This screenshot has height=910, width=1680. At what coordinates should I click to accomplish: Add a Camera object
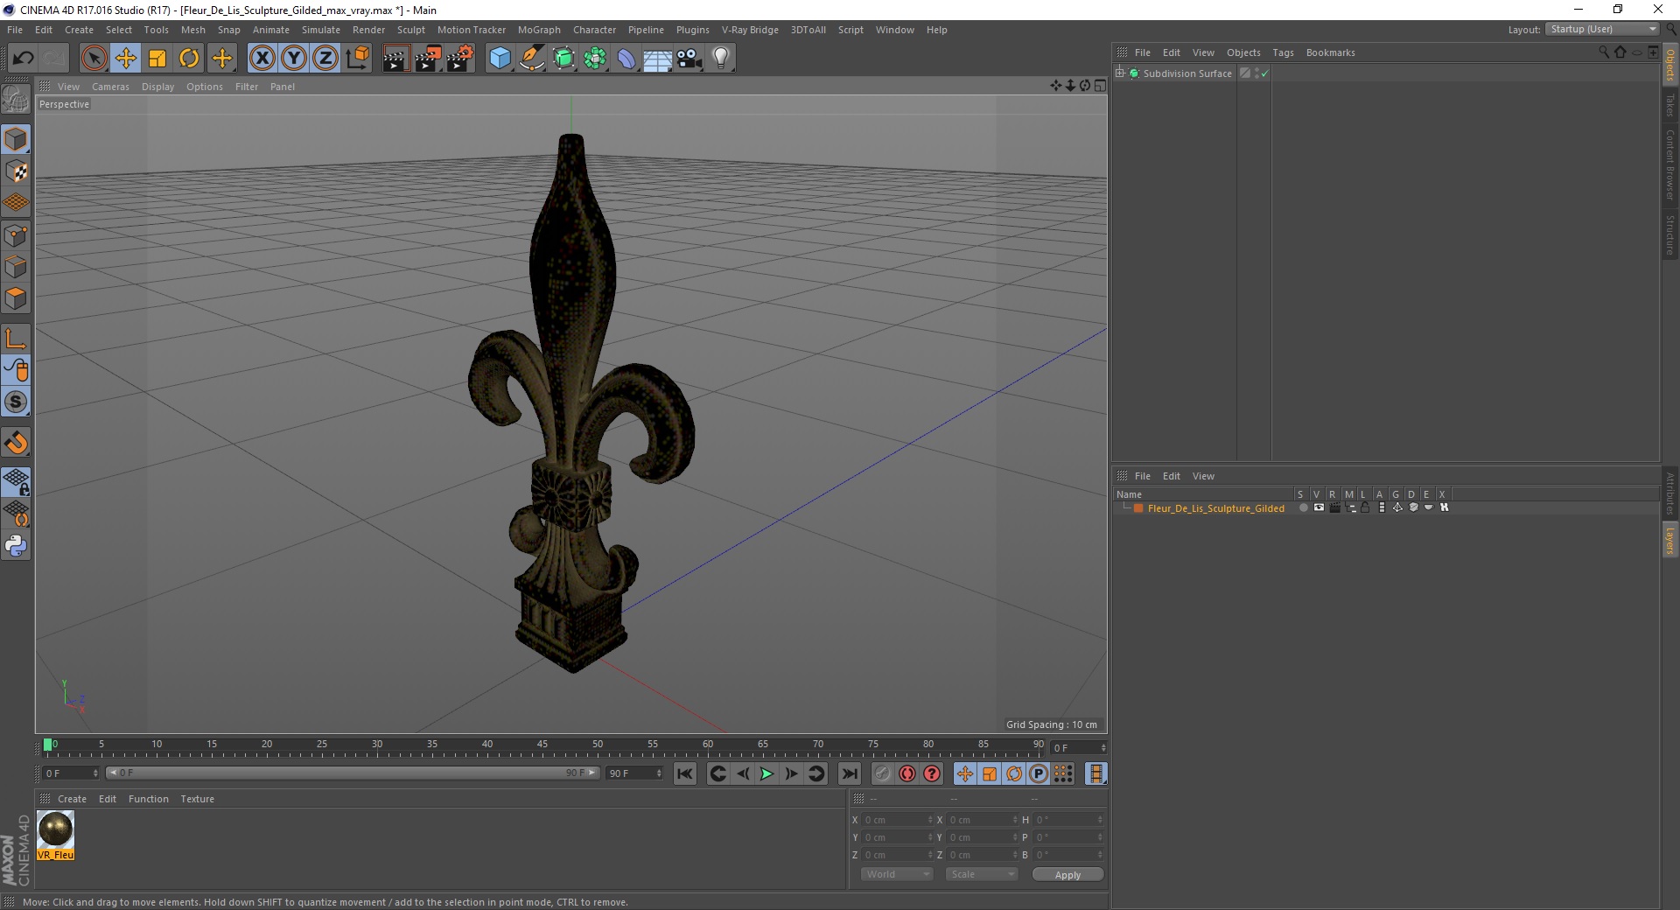tap(689, 59)
